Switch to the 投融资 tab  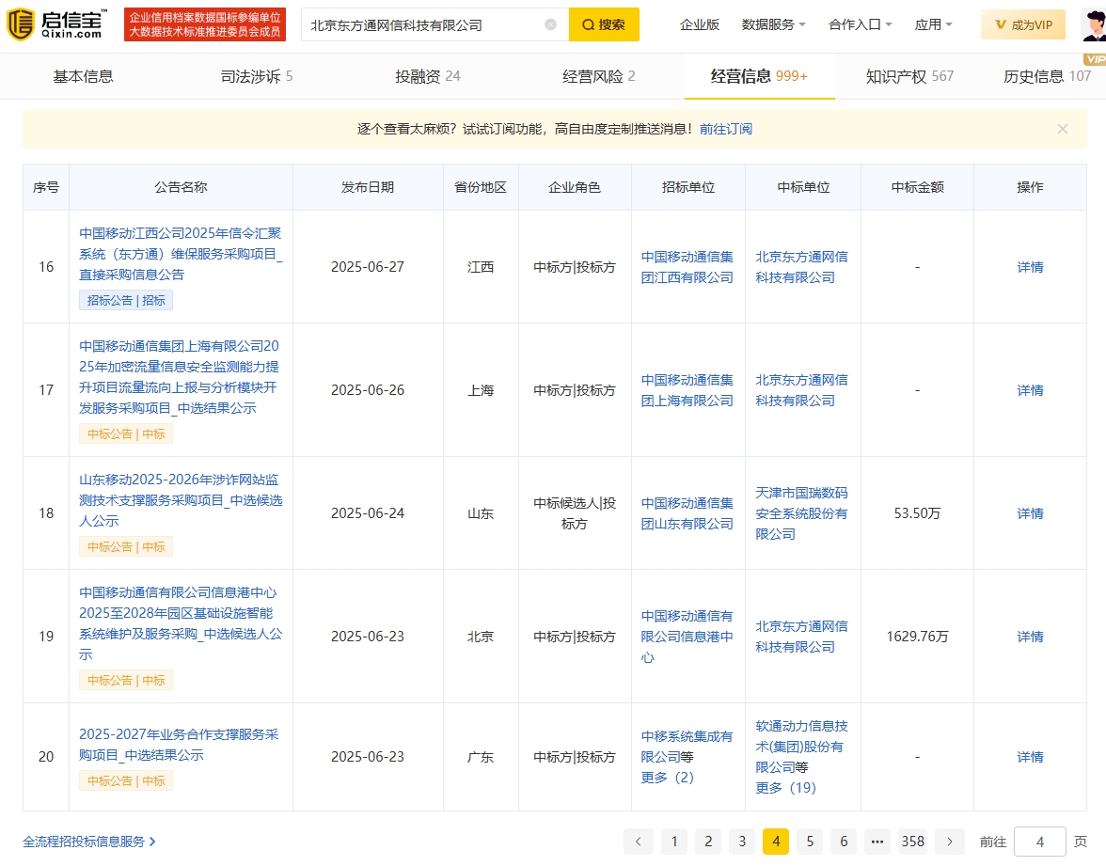[x=427, y=76]
